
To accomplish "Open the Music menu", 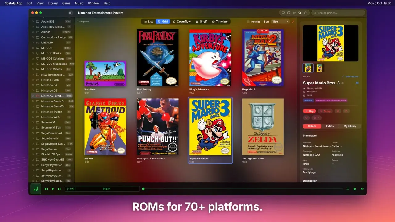I will 79,3.
